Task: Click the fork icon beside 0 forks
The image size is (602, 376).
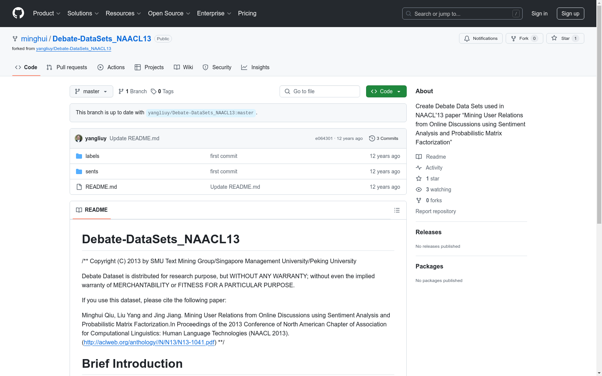Action: tap(419, 200)
